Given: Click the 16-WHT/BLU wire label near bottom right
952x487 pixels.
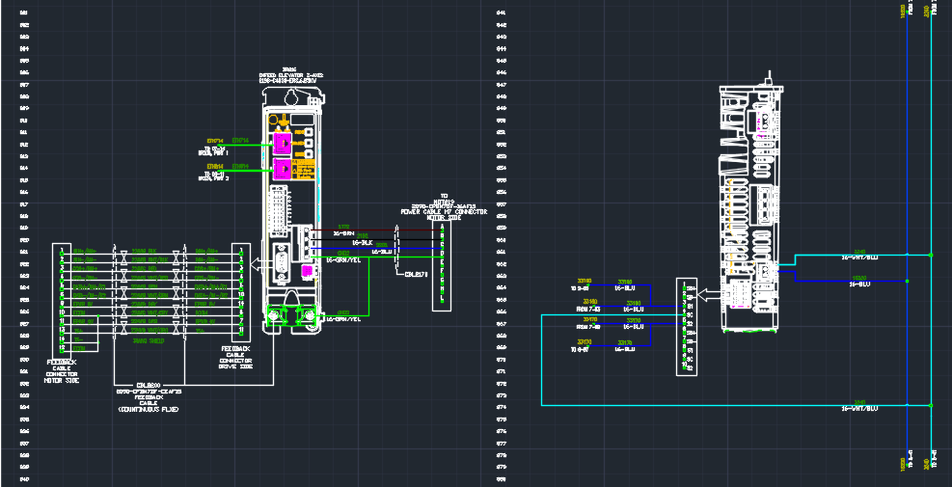Looking at the screenshot, I should click(858, 409).
